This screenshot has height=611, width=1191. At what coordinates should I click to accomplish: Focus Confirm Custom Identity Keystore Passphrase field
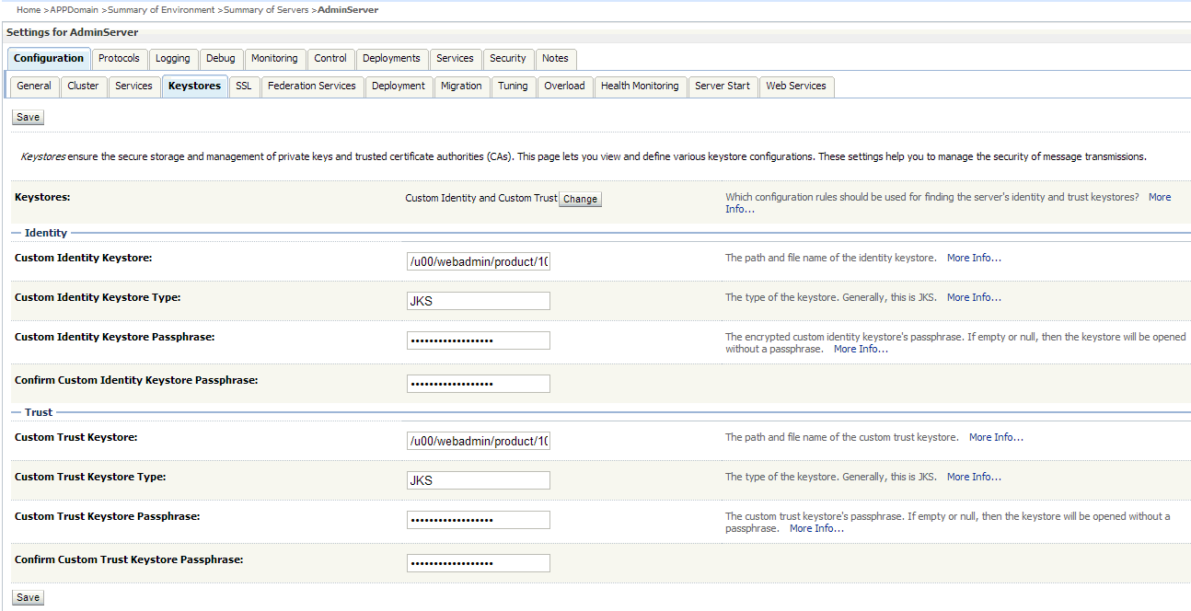(479, 384)
